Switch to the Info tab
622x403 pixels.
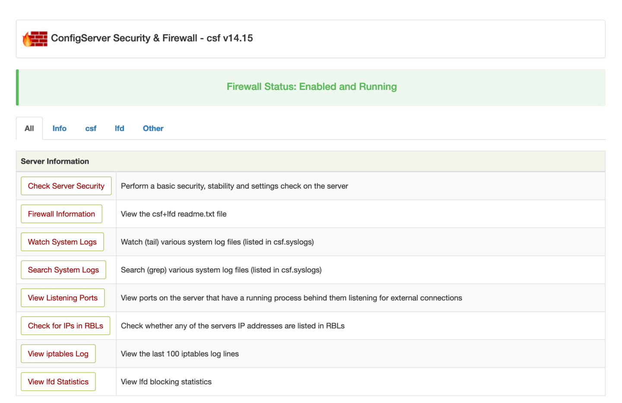point(59,128)
